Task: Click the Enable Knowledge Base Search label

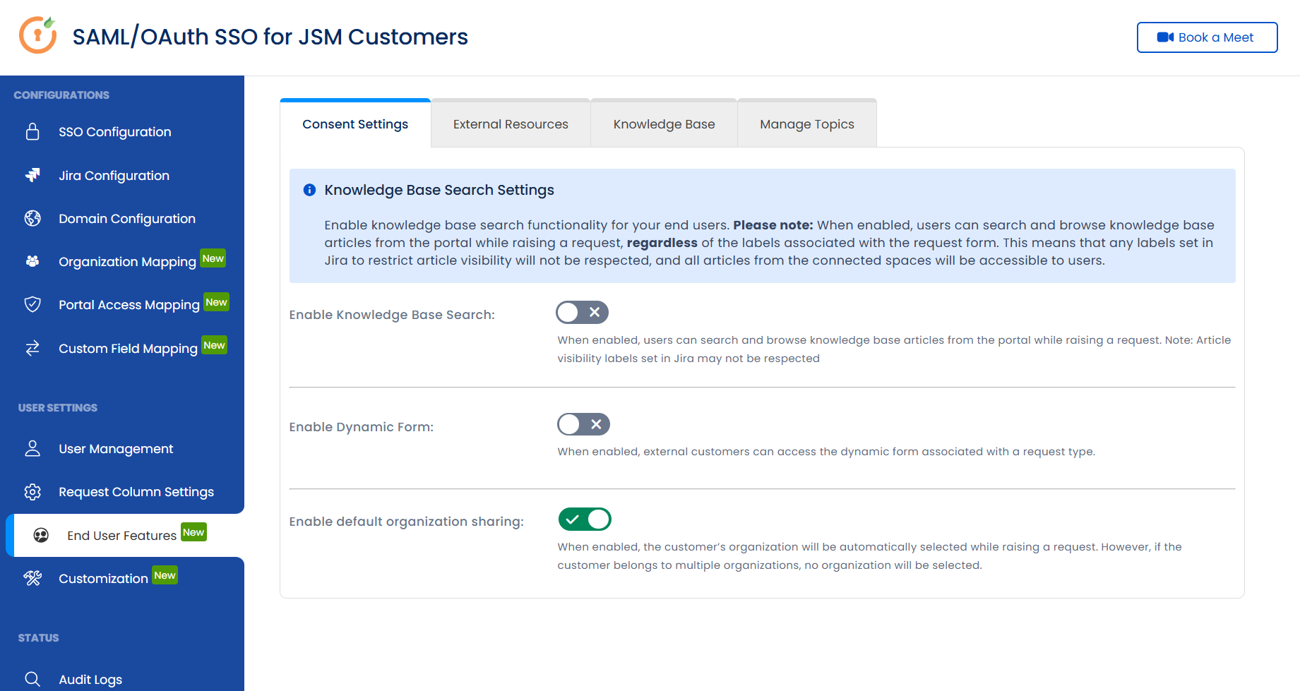Action: pyautogui.click(x=392, y=315)
